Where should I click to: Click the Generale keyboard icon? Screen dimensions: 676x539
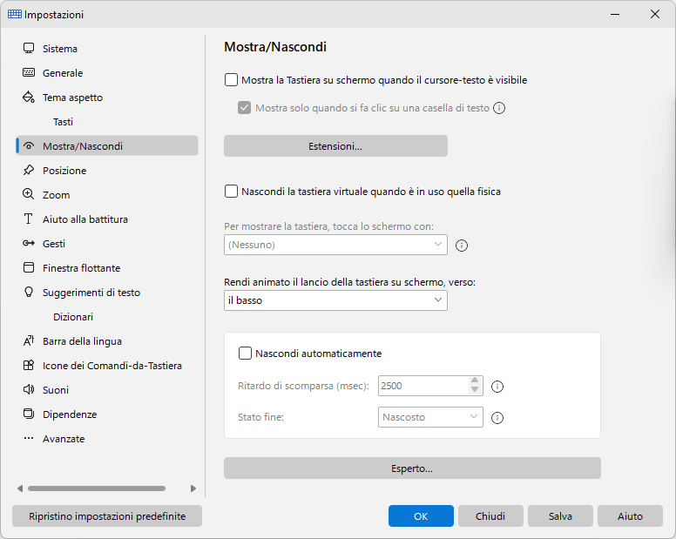tap(29, 72)
